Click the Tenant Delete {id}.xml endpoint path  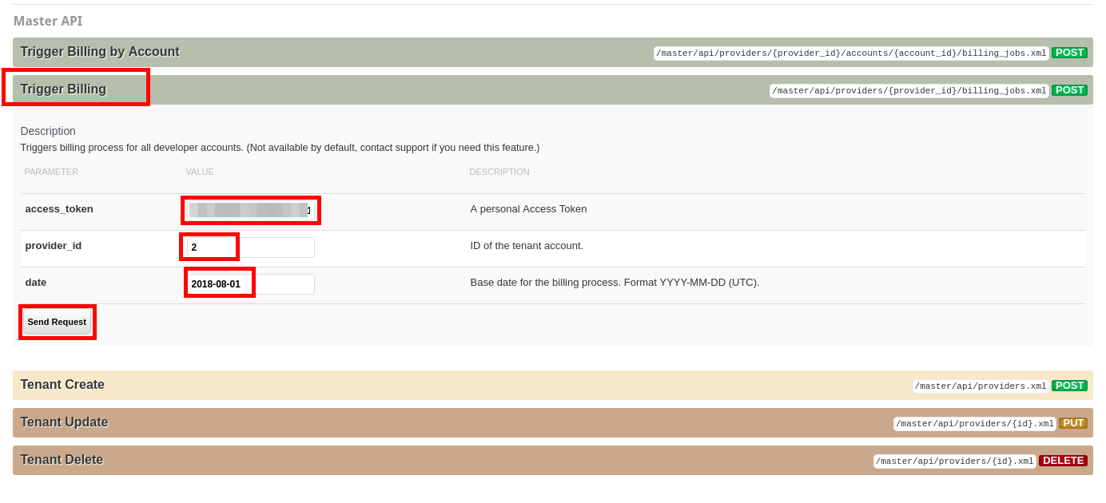[954, 461]
